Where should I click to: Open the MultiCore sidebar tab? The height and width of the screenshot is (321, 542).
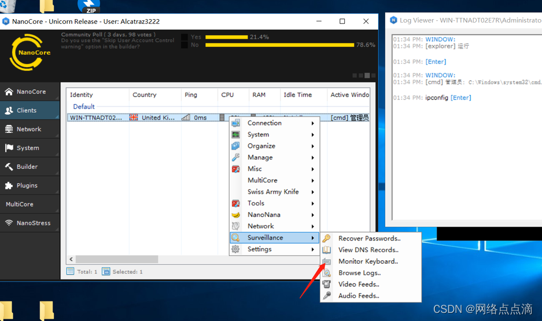[x=30, y=204]
